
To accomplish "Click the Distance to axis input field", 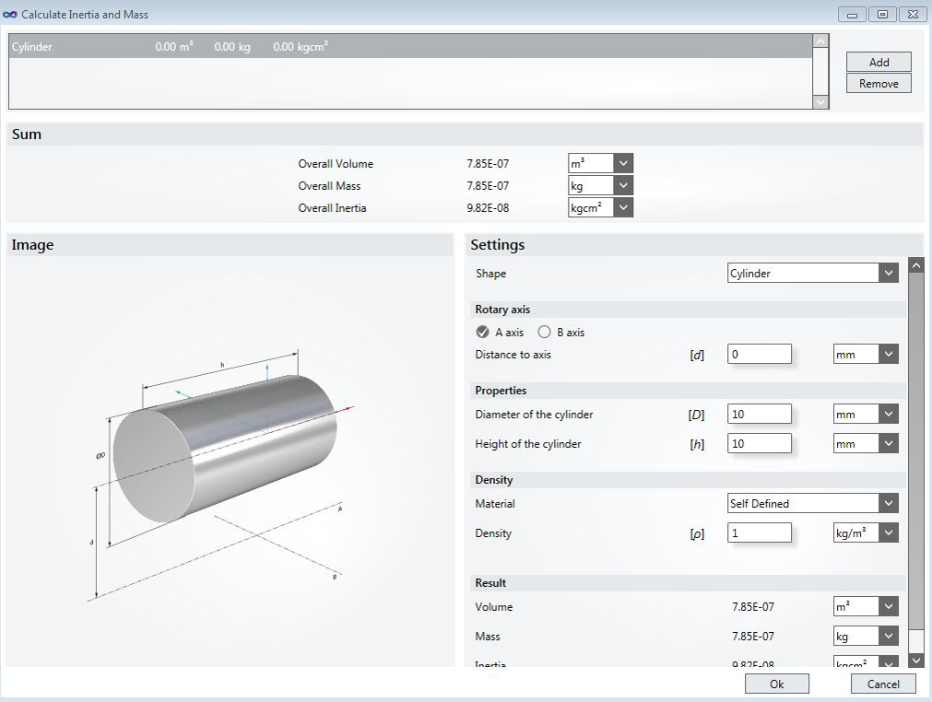I will pos(760,354).
